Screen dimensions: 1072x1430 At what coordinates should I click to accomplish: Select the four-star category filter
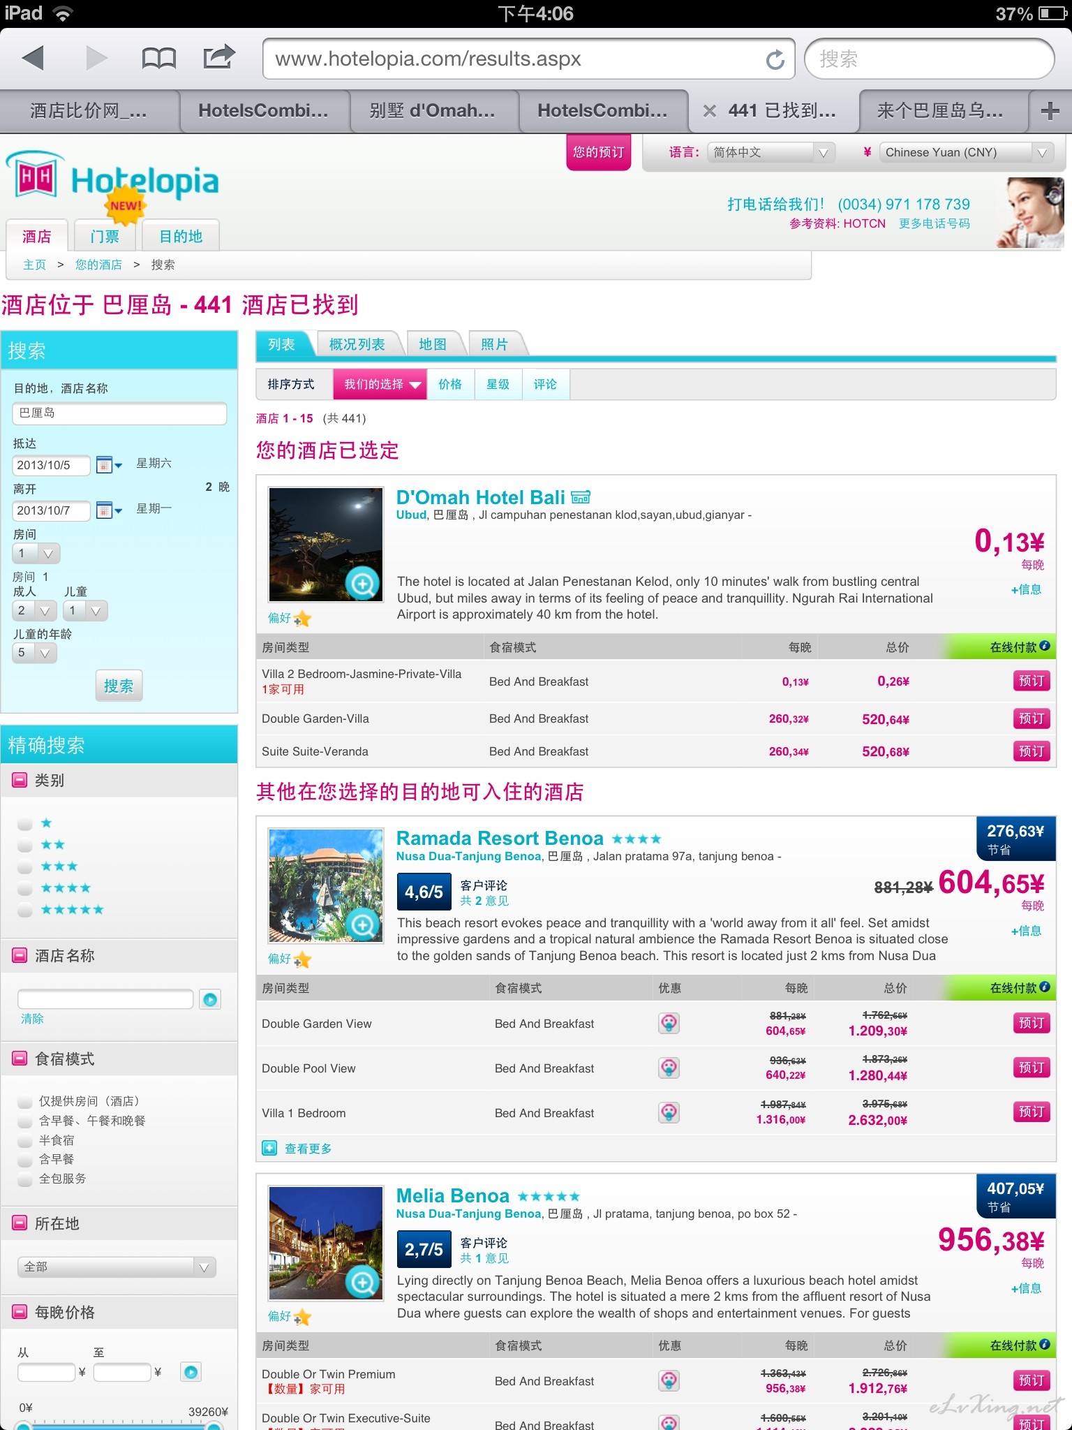click(x=25, y=889)
